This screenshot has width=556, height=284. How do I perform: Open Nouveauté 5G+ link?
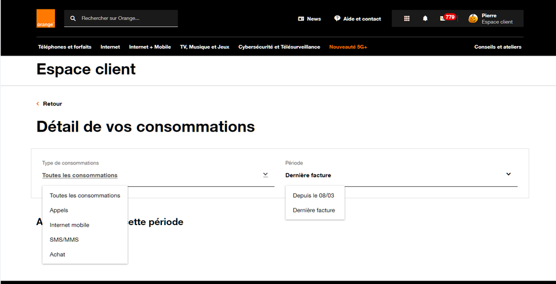pyautogui.click(x=348, y=47)
